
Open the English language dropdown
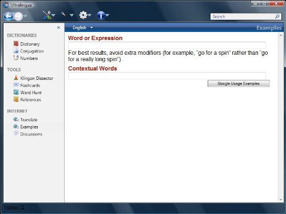[x=82, y=27]
